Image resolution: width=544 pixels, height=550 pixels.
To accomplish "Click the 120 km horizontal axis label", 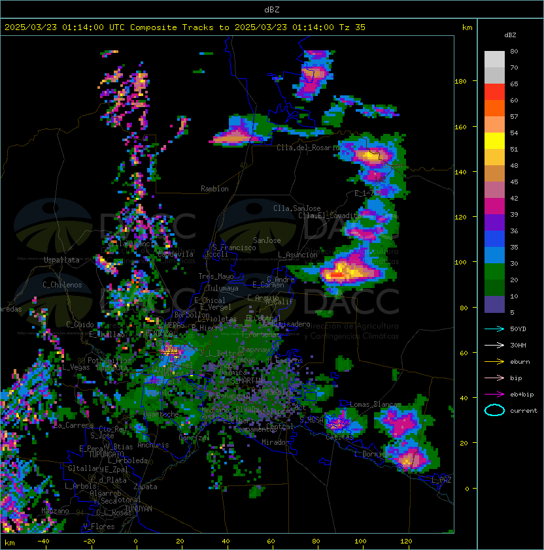I will (x=406, y=542).
